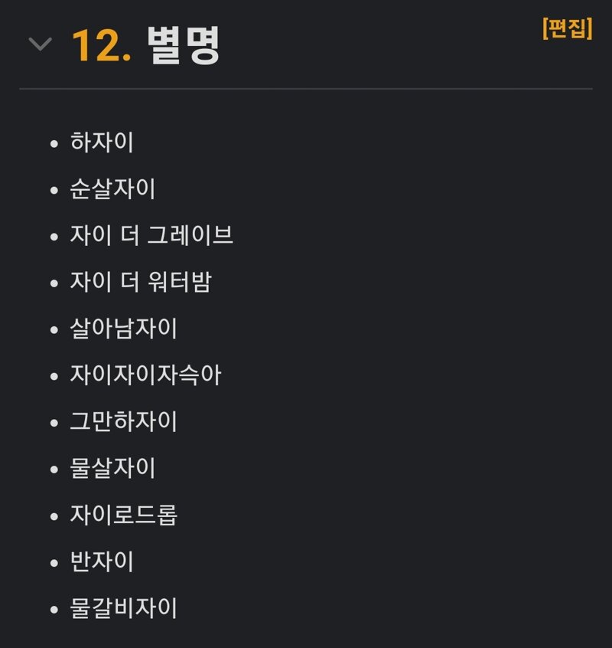
Task: Click the bullet point beside 하자이
Action: (x=54, y=143)
